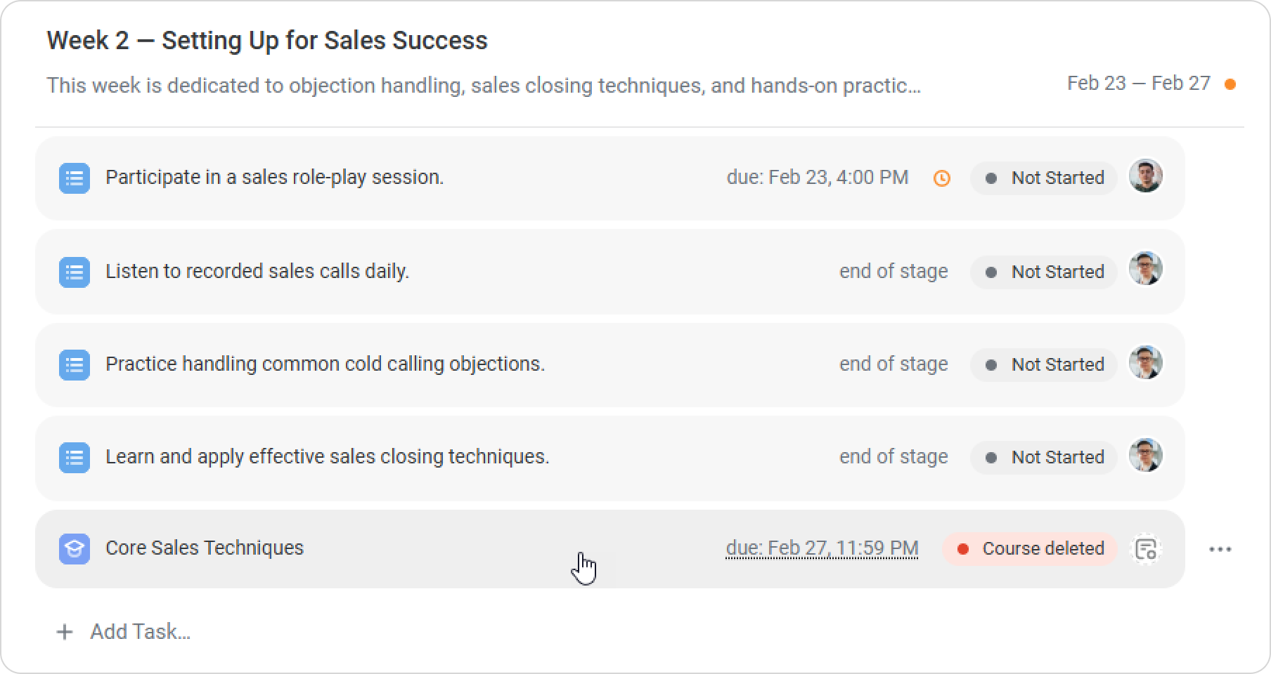Screen dimensions: 1271x674
Task: Click the orange dot next to stage dates
Action: point(1230,84)
